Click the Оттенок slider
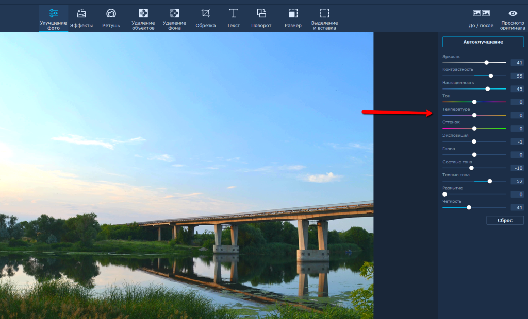 tap(474, 129)
